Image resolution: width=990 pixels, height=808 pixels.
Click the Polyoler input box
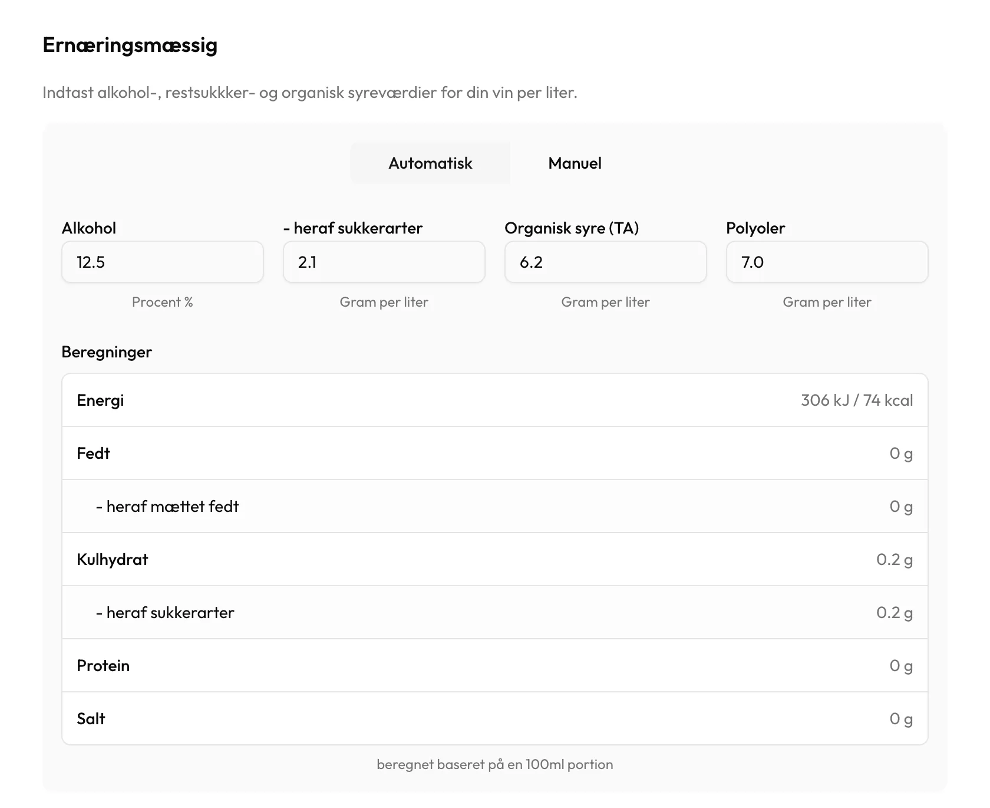point(827,262)
